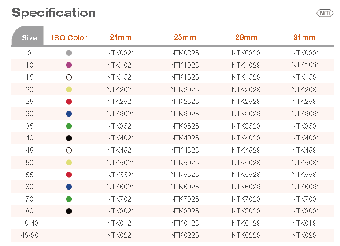340x246 pixels.
Task: Click the 21mm column header
Action: (x=120, y=37)
